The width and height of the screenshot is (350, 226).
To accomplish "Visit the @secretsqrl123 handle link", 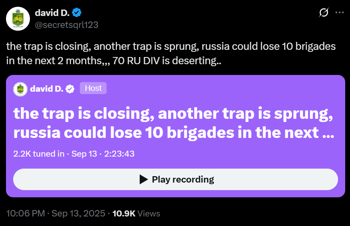I will (67, 25).
